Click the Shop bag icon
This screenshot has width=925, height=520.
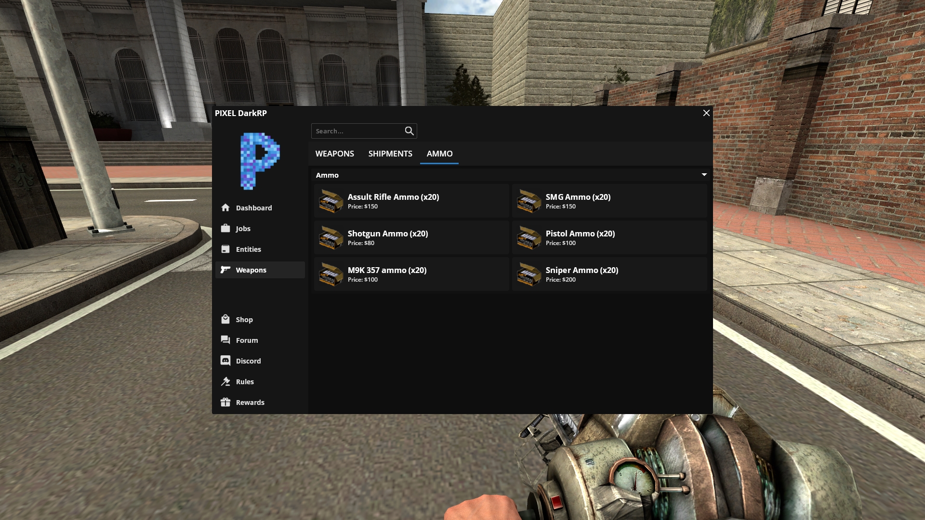(225, 319)
